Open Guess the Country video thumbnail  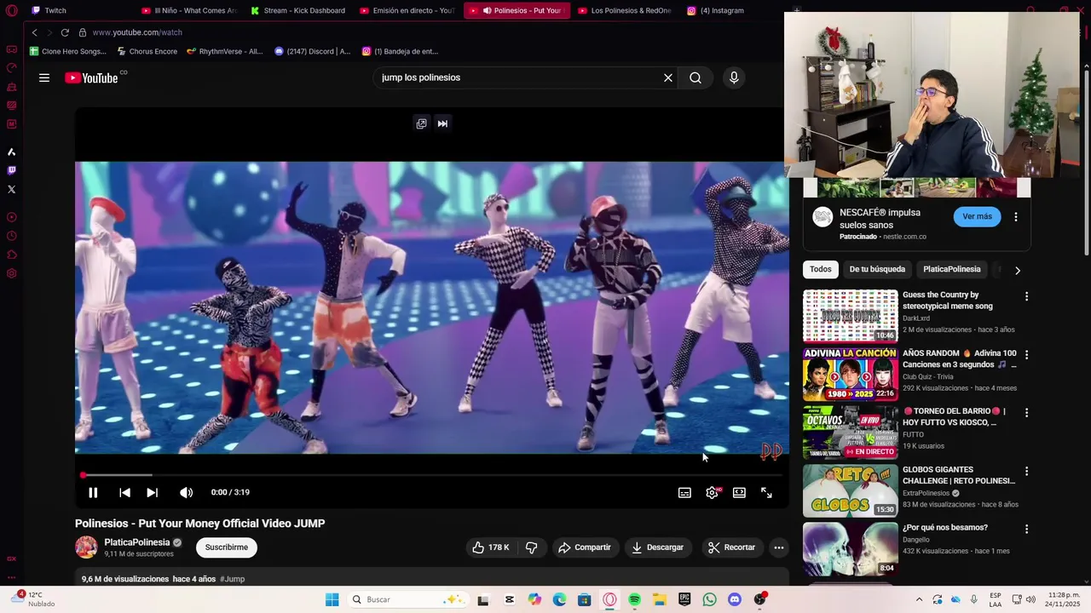click(x=850, y=316)
